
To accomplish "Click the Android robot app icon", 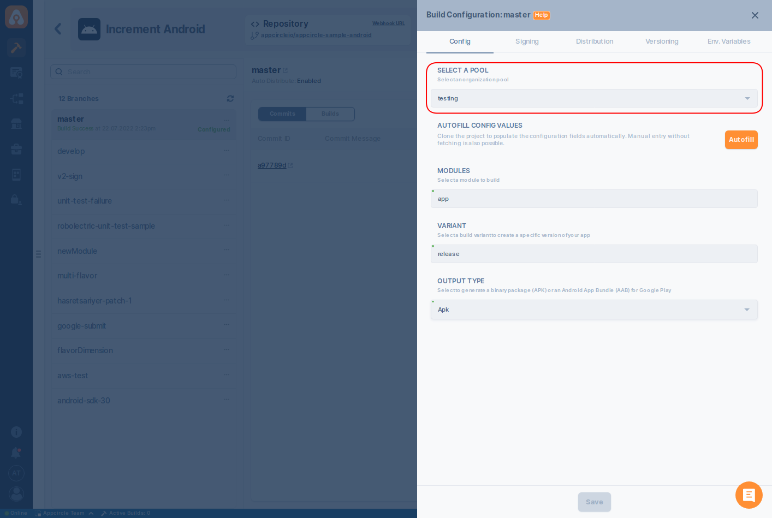I will 89,29.
